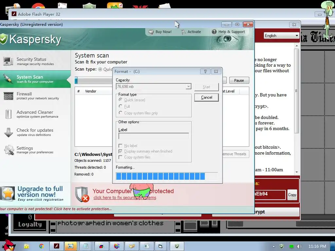The height and width of the screenshot is (251, 335).
Task: Switch to the highlighted picture taskbar button
Action: click(x=71, y=246)
